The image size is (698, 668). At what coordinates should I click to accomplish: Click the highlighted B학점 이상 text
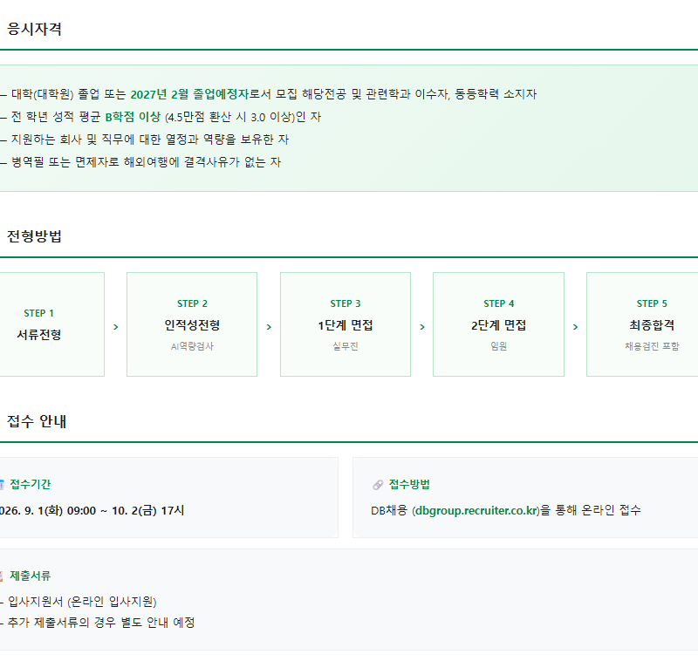coord(133,117)
